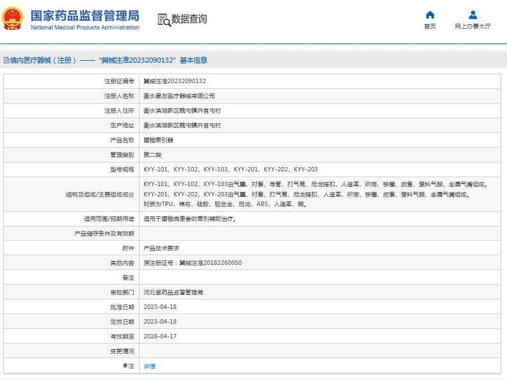The width and height of the screenshot is (507, 380).
Task: Click the 附件 label
Action: [128, 248]
